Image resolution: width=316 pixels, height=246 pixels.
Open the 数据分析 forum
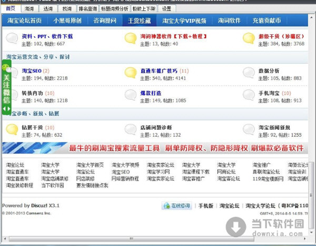click(269, 71)
